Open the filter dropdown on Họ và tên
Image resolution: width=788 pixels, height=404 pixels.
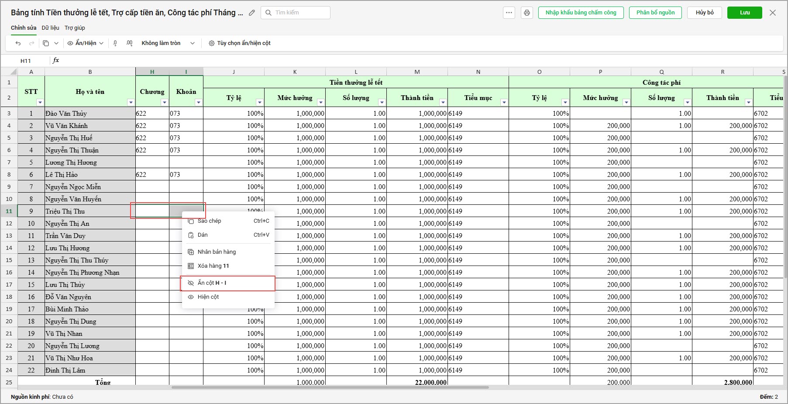[x=131, y=102]
